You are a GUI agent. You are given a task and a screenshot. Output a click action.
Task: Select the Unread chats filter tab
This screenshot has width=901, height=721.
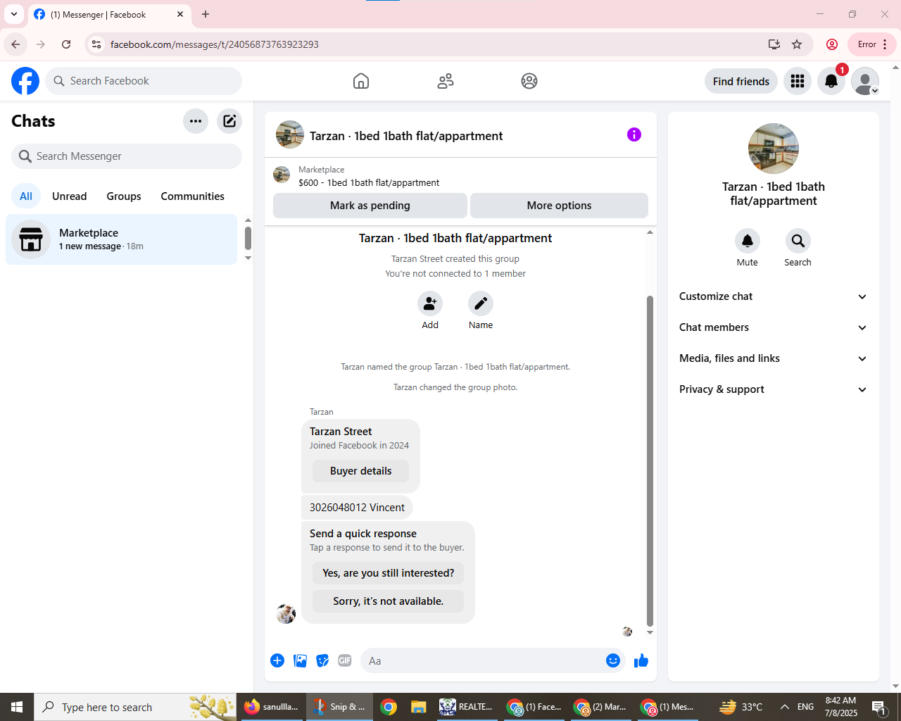70,196
